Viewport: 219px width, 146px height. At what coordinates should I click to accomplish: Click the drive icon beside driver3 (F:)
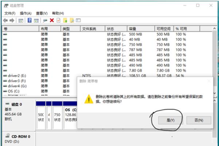[x=5, y=81]
